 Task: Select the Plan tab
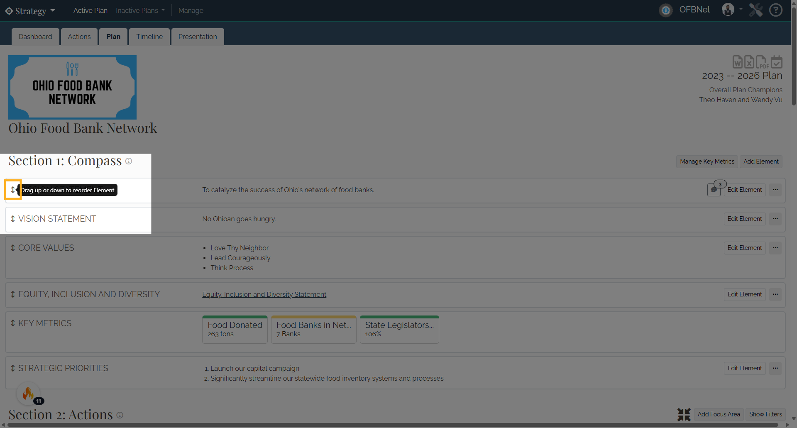point(113,37)
